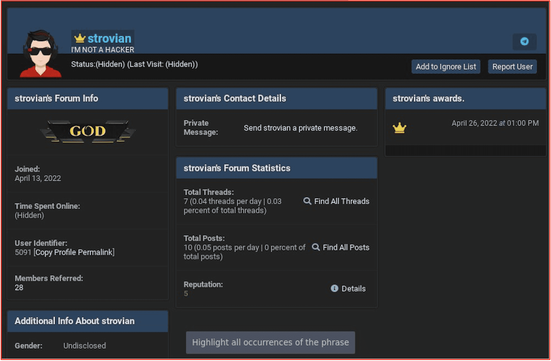View reputation Details
The width and height of the screenshot is (551, 361).
354,289
